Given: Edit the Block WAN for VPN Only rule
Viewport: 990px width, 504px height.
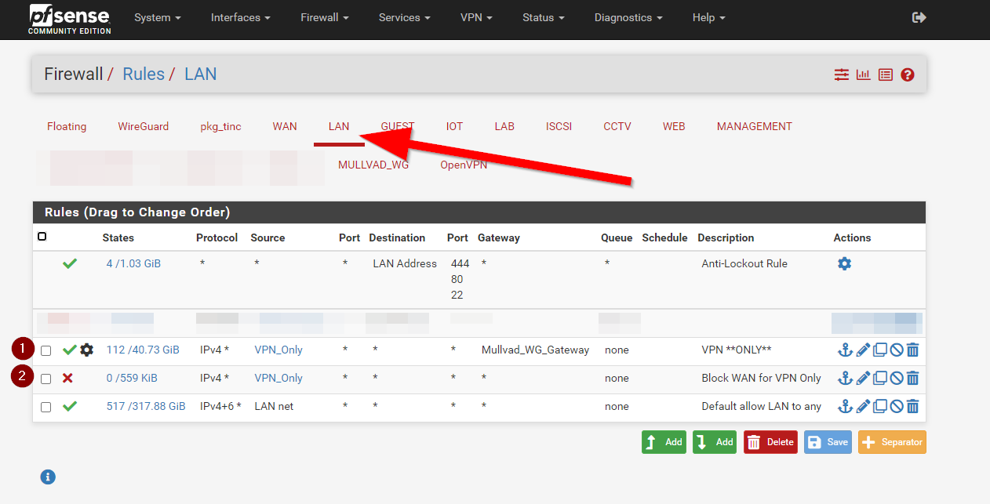Looking at the screenshot, I should point(863,378).
